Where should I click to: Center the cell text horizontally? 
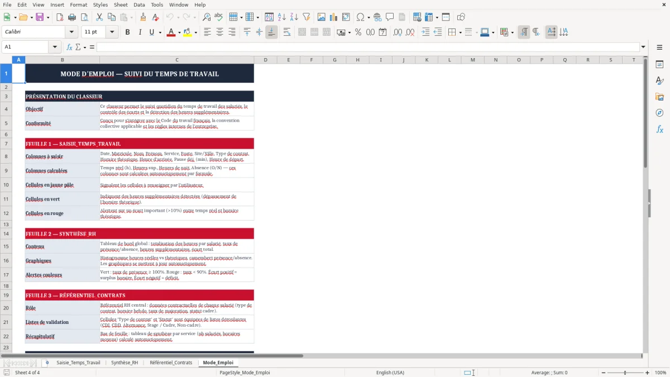pyautogui.click(x=219, y=32)
